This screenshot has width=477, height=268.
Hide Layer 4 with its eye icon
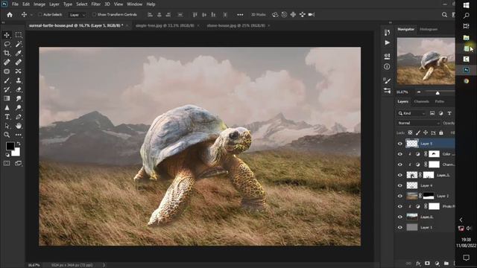click(x=400, y=185)
